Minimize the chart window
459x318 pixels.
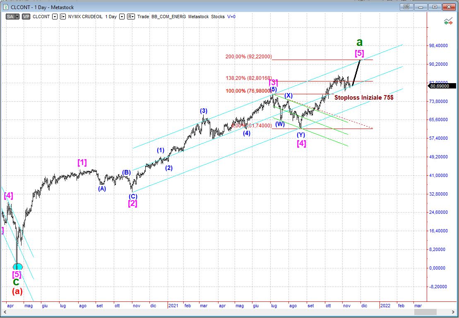click(421, 7)
